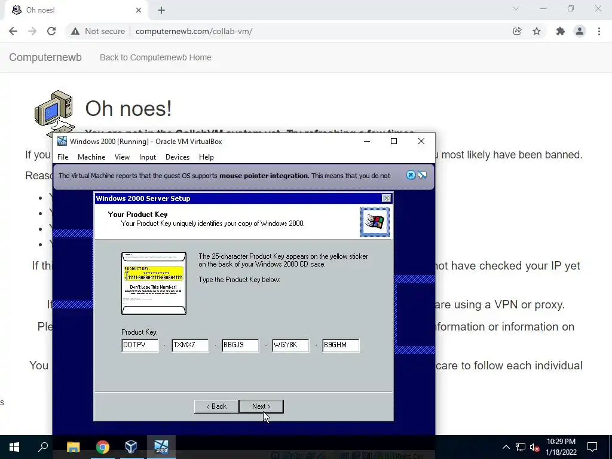This screenshot has height=459, width=612.
Task: Open the notification center icon
Action: (592, 447)
